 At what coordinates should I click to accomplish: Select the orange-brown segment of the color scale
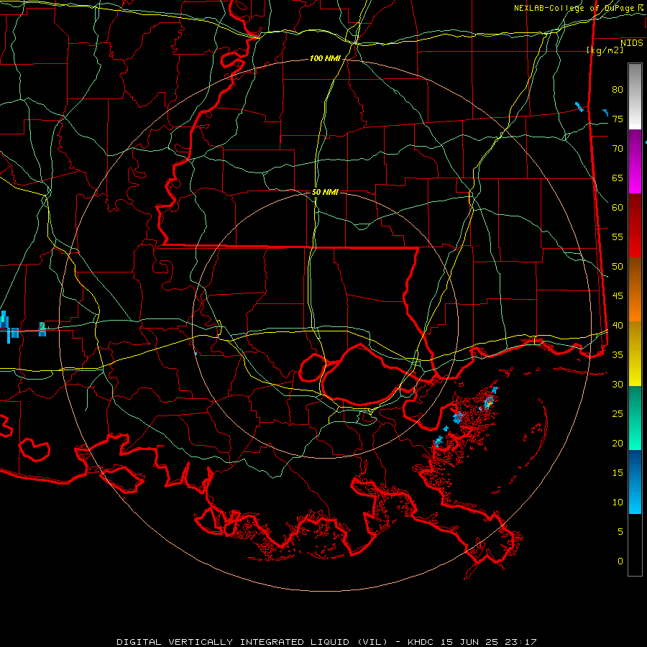coord(635,290)
